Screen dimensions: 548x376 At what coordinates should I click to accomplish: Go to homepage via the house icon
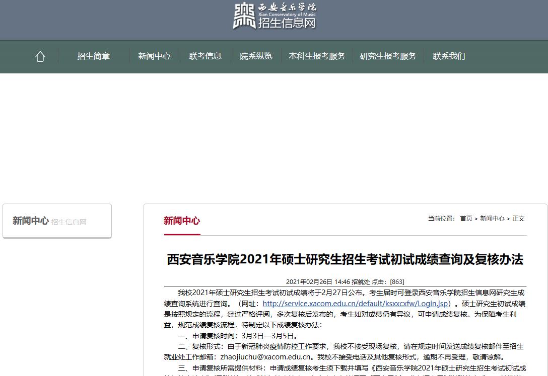point(40,56)
